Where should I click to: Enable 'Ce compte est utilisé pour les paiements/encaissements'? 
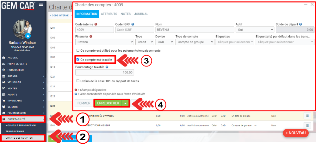(x=78, y=50)
